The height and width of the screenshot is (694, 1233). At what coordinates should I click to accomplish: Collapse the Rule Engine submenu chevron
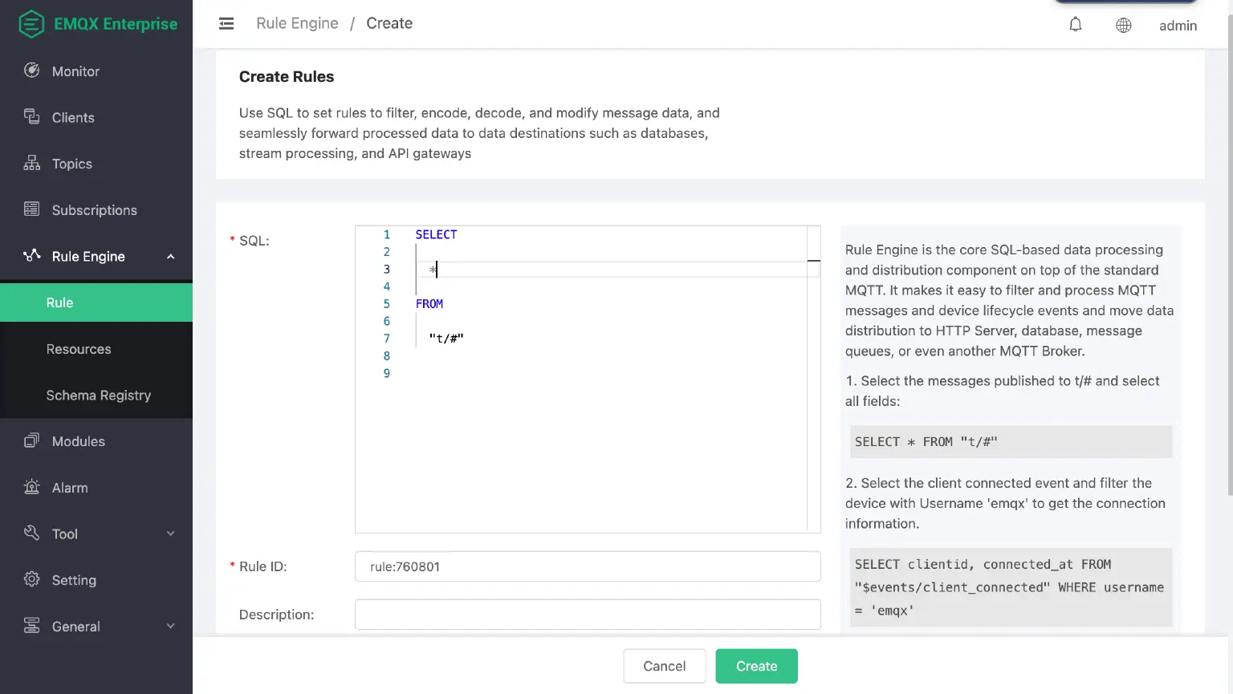click(x=170, y=257)
